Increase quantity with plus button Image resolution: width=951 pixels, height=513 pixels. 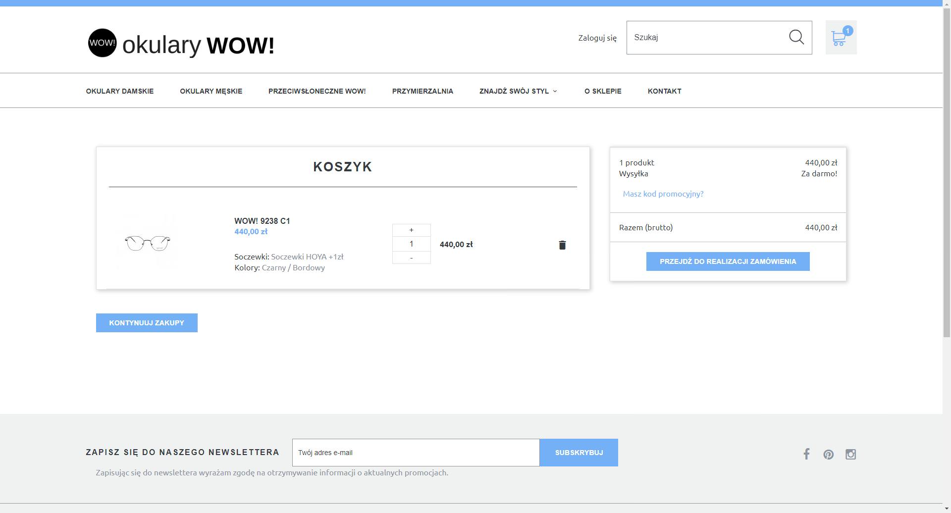tap(411, 230)
